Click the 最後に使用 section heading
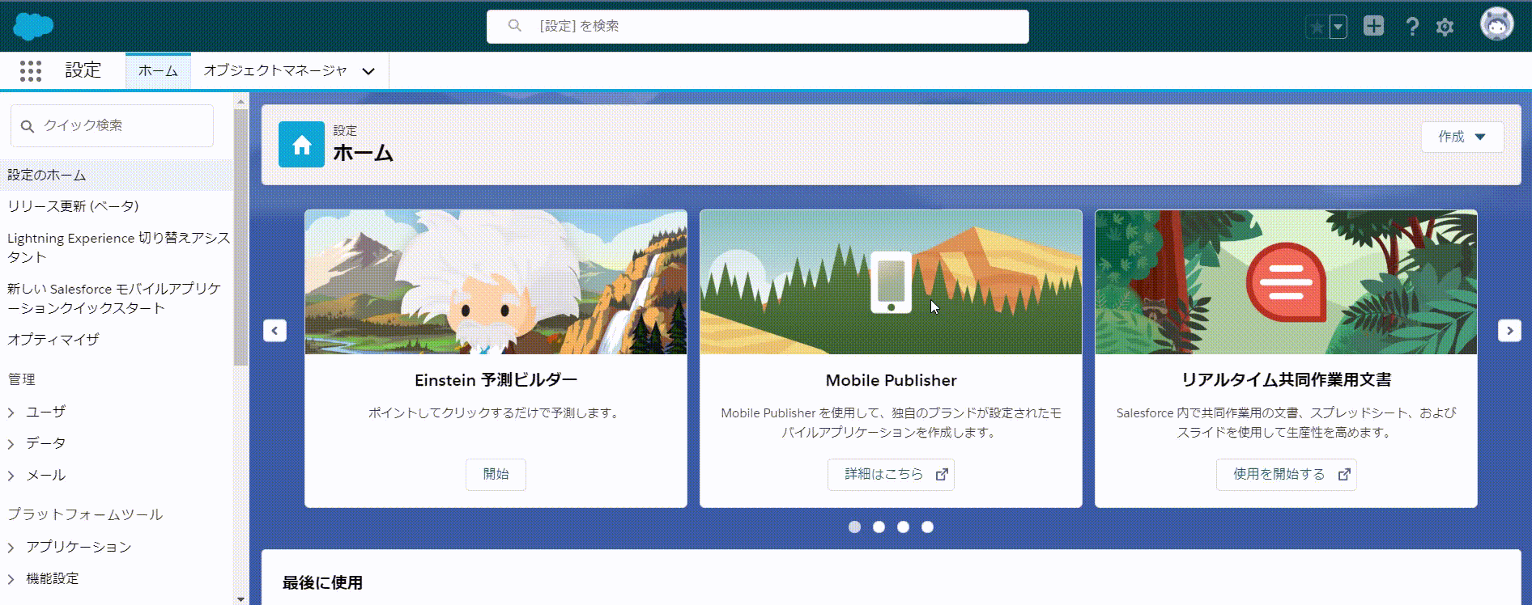The height and width of the screenshot is (605, 1532). coord(322,583)
